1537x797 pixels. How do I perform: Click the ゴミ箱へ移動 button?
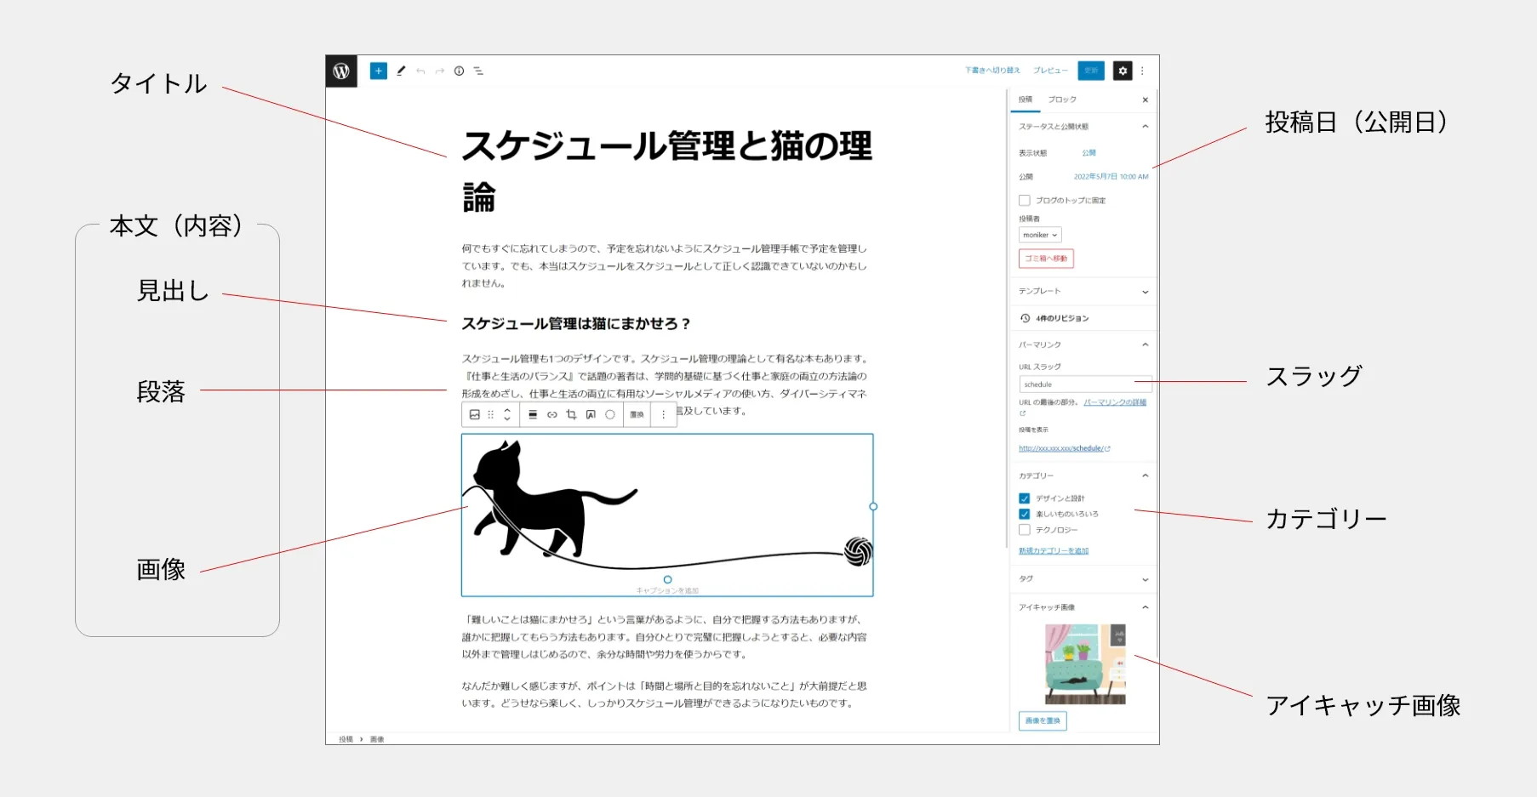(x=1046, y=258)
